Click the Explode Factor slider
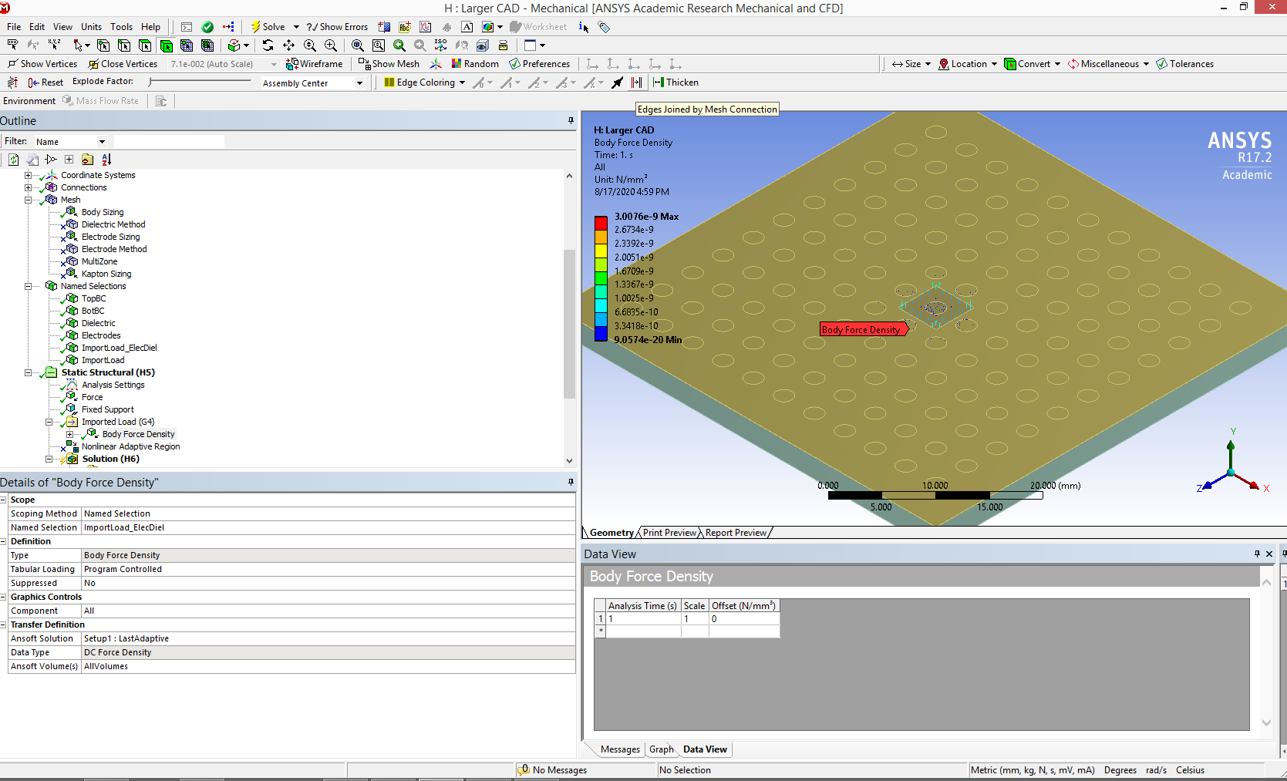The height and width of the screenshot is (781, 1287). [x=200, y=81]
